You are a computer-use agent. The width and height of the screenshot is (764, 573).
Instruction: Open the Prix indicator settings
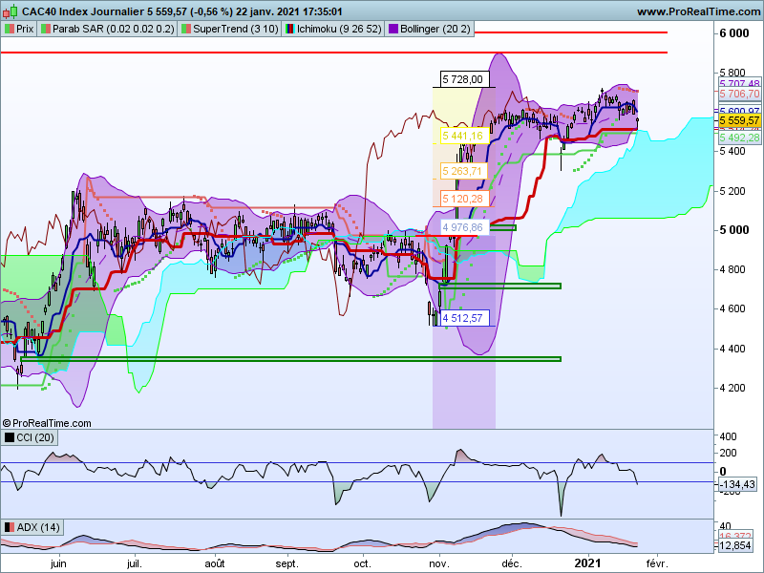(x=19, y=29)
